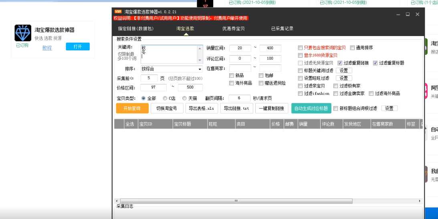The image size is (438, 219).
Task: Check the 过滤亲宝贝 checkbox
Action: coord(300,86)
